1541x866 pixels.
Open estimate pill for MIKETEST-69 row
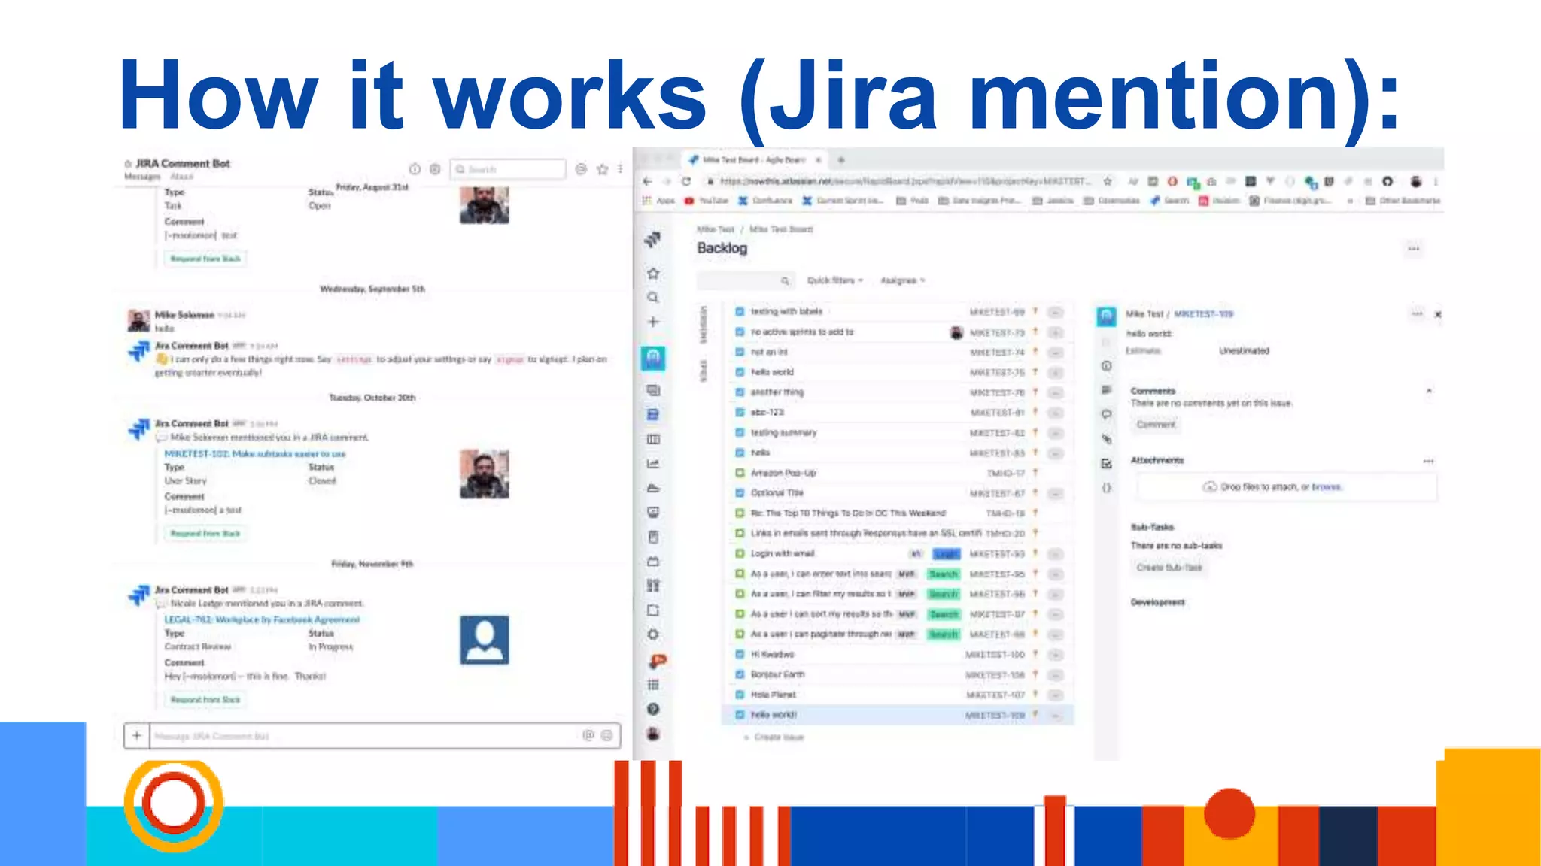click(x=1056, y=312)
